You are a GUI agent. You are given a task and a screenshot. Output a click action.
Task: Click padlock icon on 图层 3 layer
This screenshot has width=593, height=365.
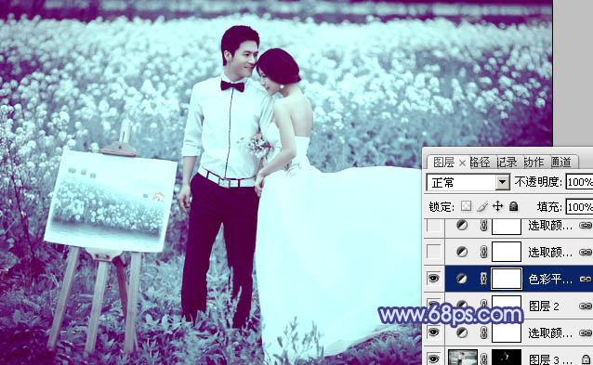pyautogui.click(x=586, y=359)
